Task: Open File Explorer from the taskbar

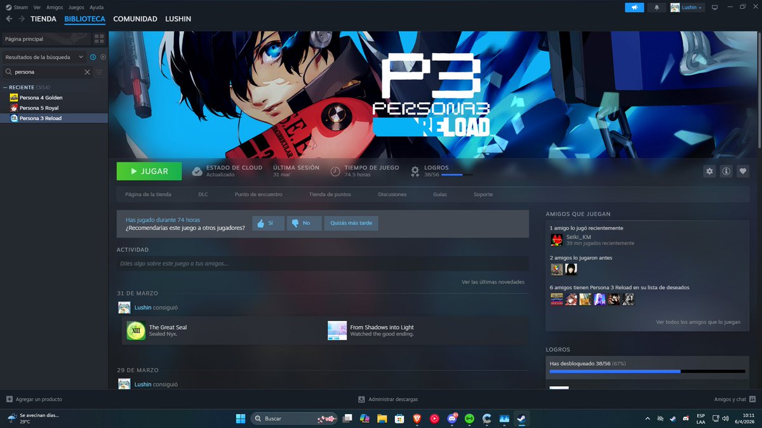Action: [382, 418]
